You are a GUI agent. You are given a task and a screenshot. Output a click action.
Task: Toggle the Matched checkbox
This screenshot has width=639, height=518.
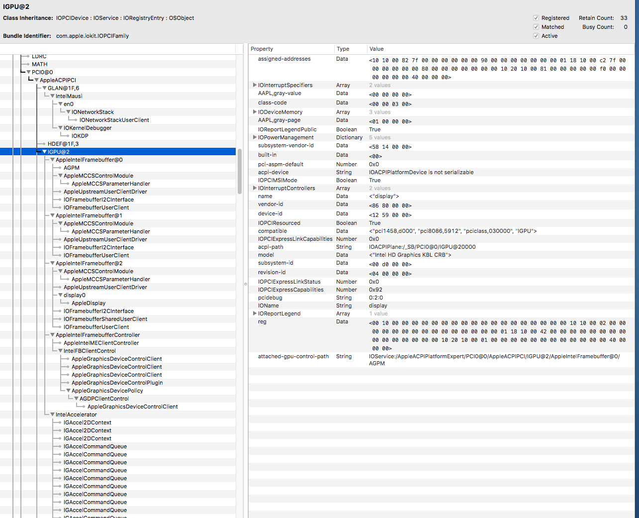tap(536, 27)
